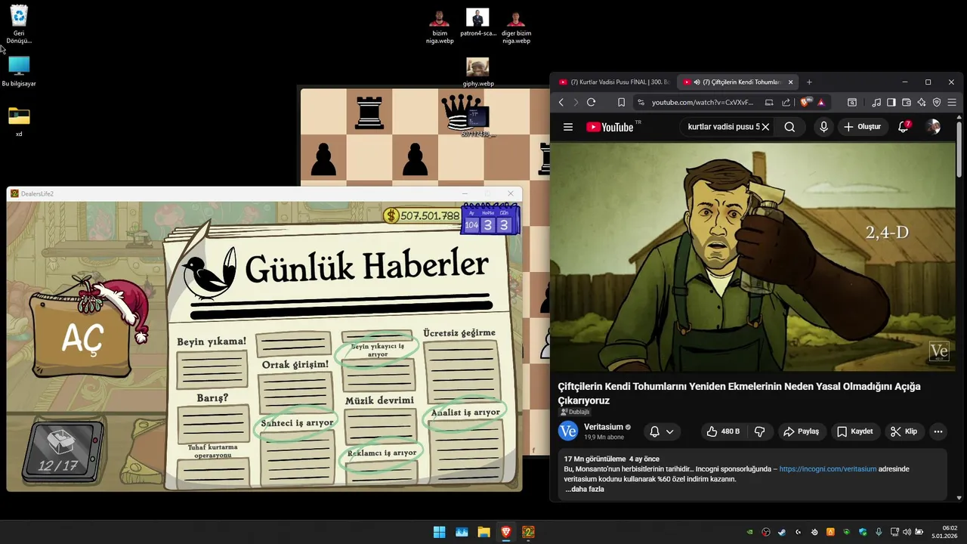Open the Brave Wallet icon
The height and width of the screenshot is (544, 967).
coord(907,102)
